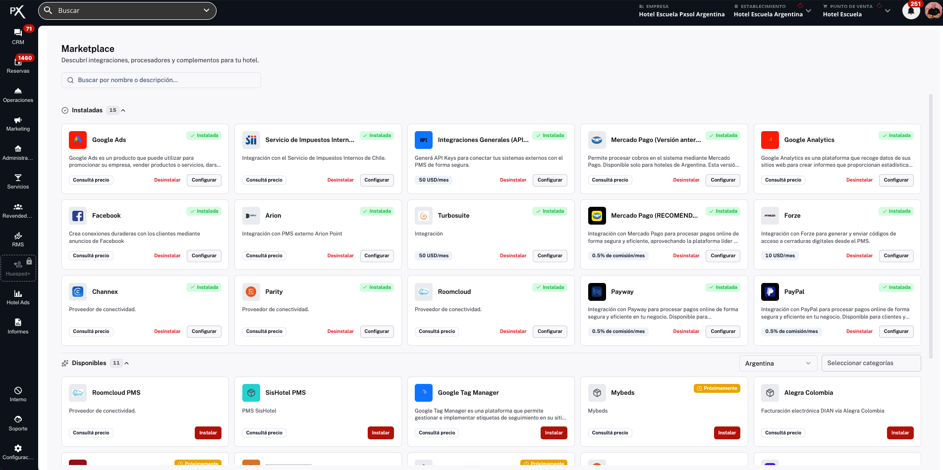Click the page vertical scrollbar
This screenshot has height=470, width=943.
coord(931,226)
